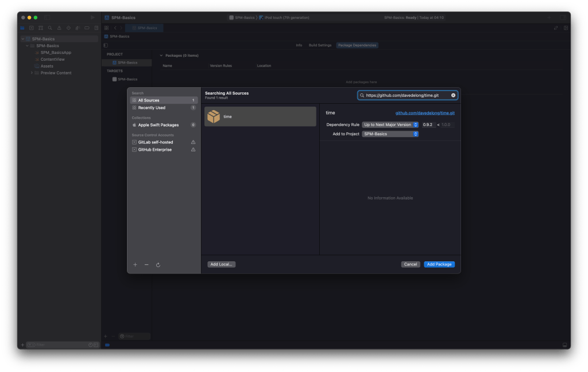Toggle the project targets list sidebar
588x372 pixels.
point(106,45)
